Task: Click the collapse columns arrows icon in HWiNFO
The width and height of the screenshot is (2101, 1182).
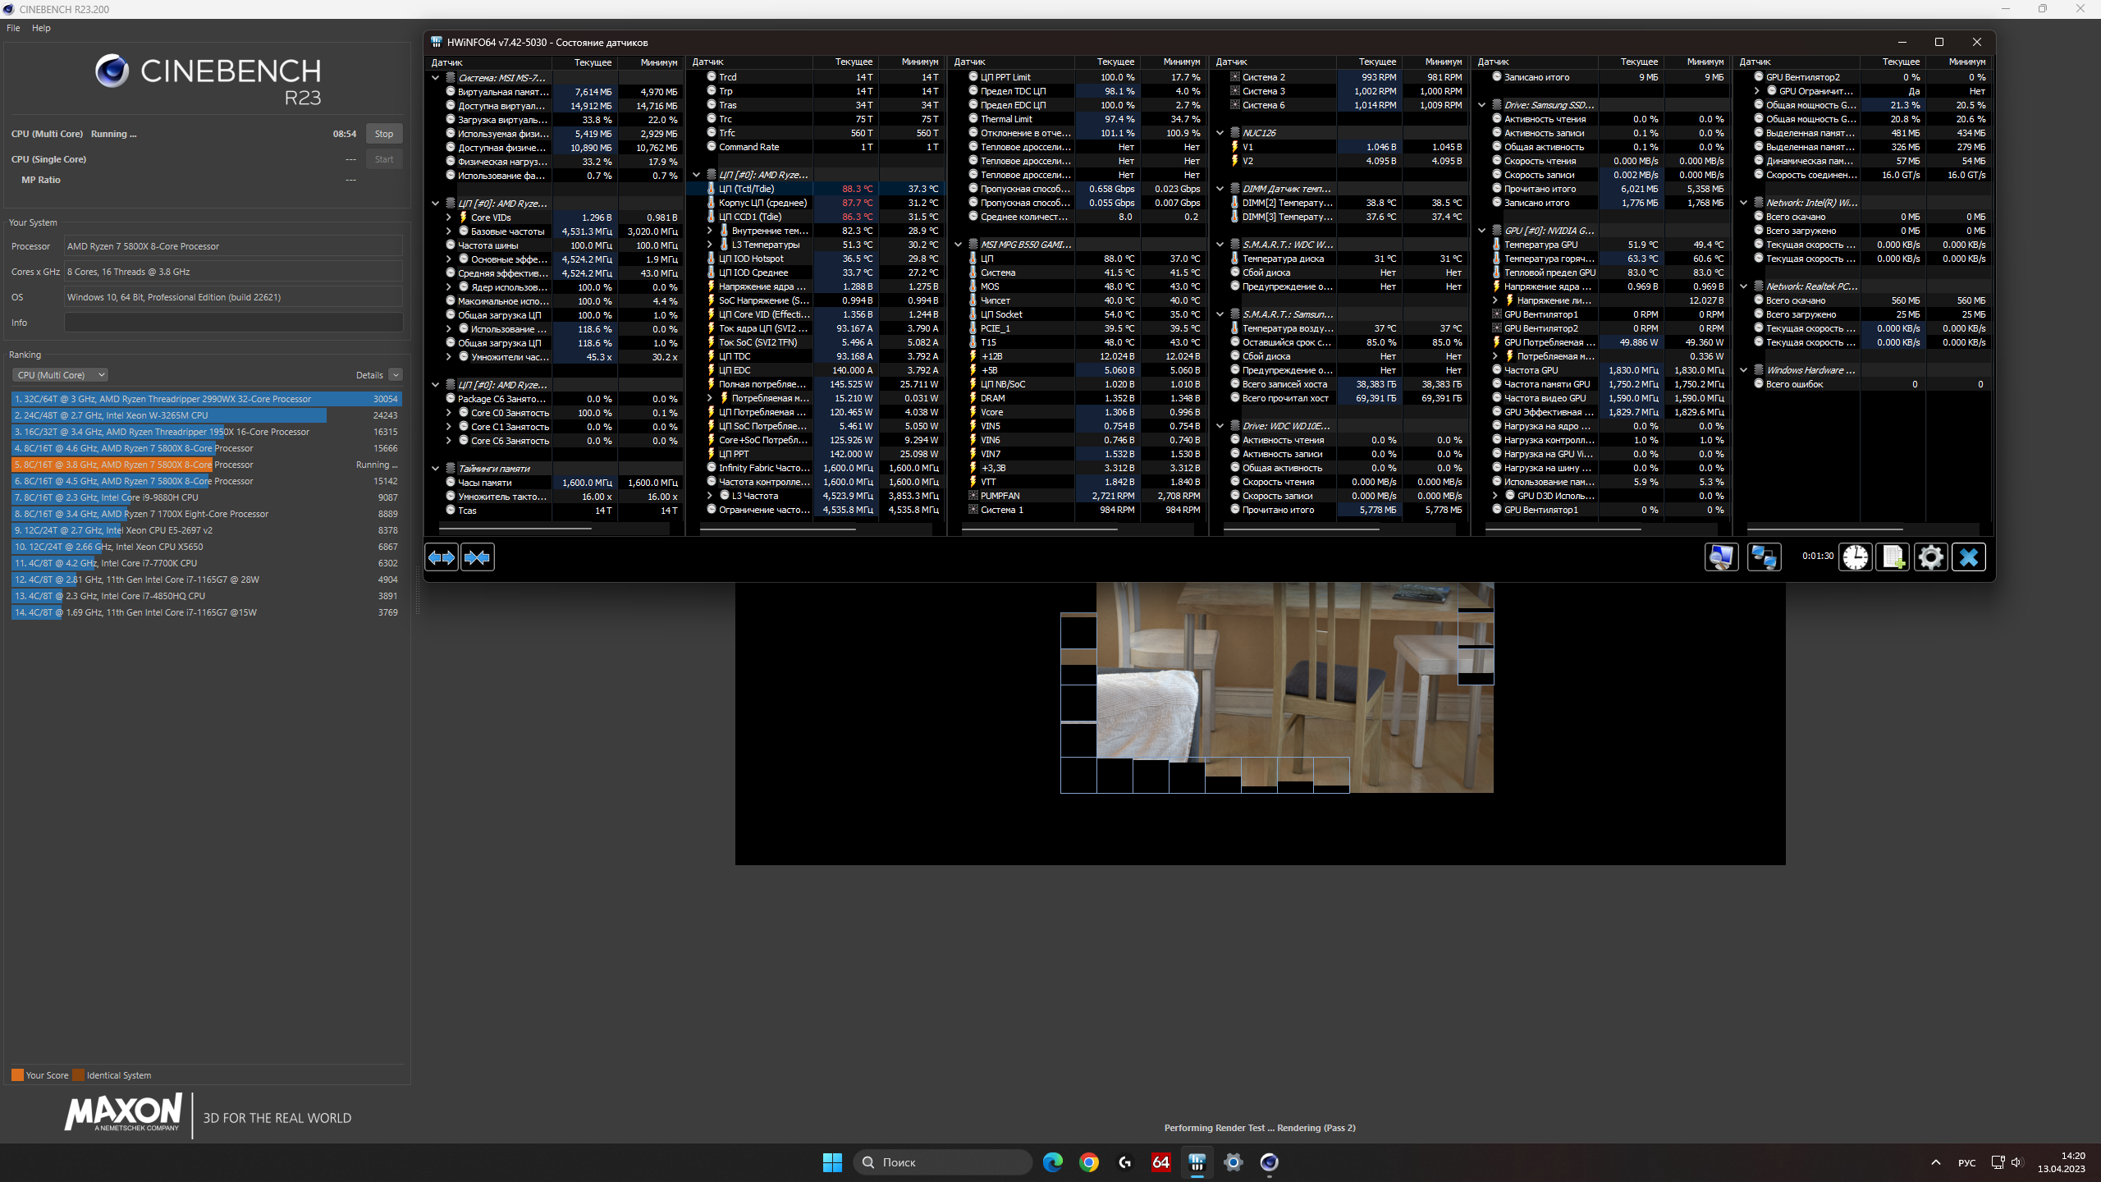Action: (477, 557)
